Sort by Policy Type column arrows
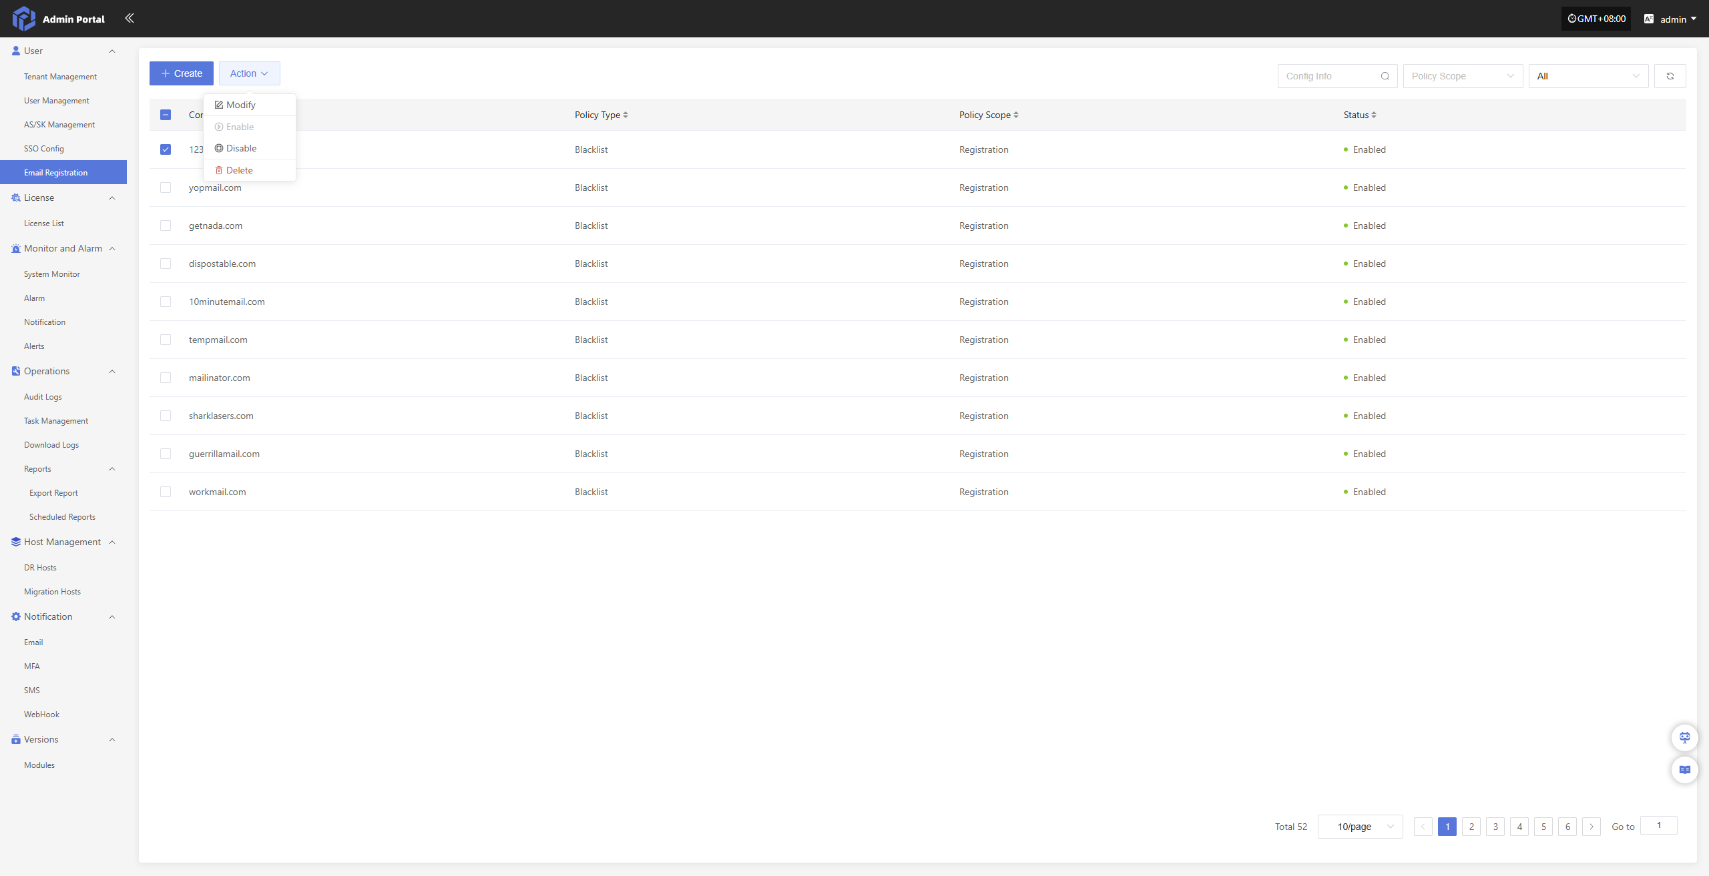Screen dimensions: 1709x876 [x=626, y=115]
